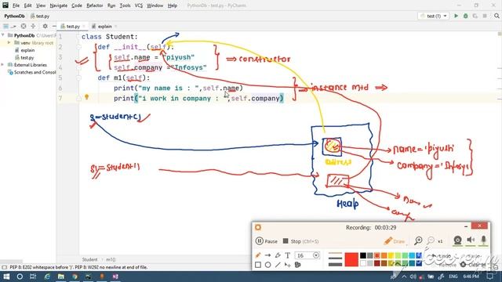Image resolution: width=502 pixels, height=282 pixels.
Task: Click Clear all drawings button
Action: [472, 265]
